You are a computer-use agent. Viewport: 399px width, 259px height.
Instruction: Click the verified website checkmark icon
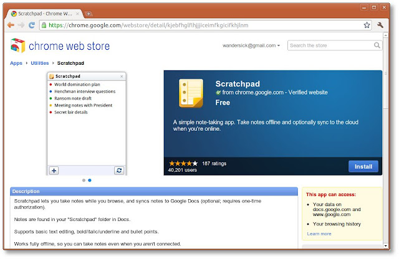[218, 93]
